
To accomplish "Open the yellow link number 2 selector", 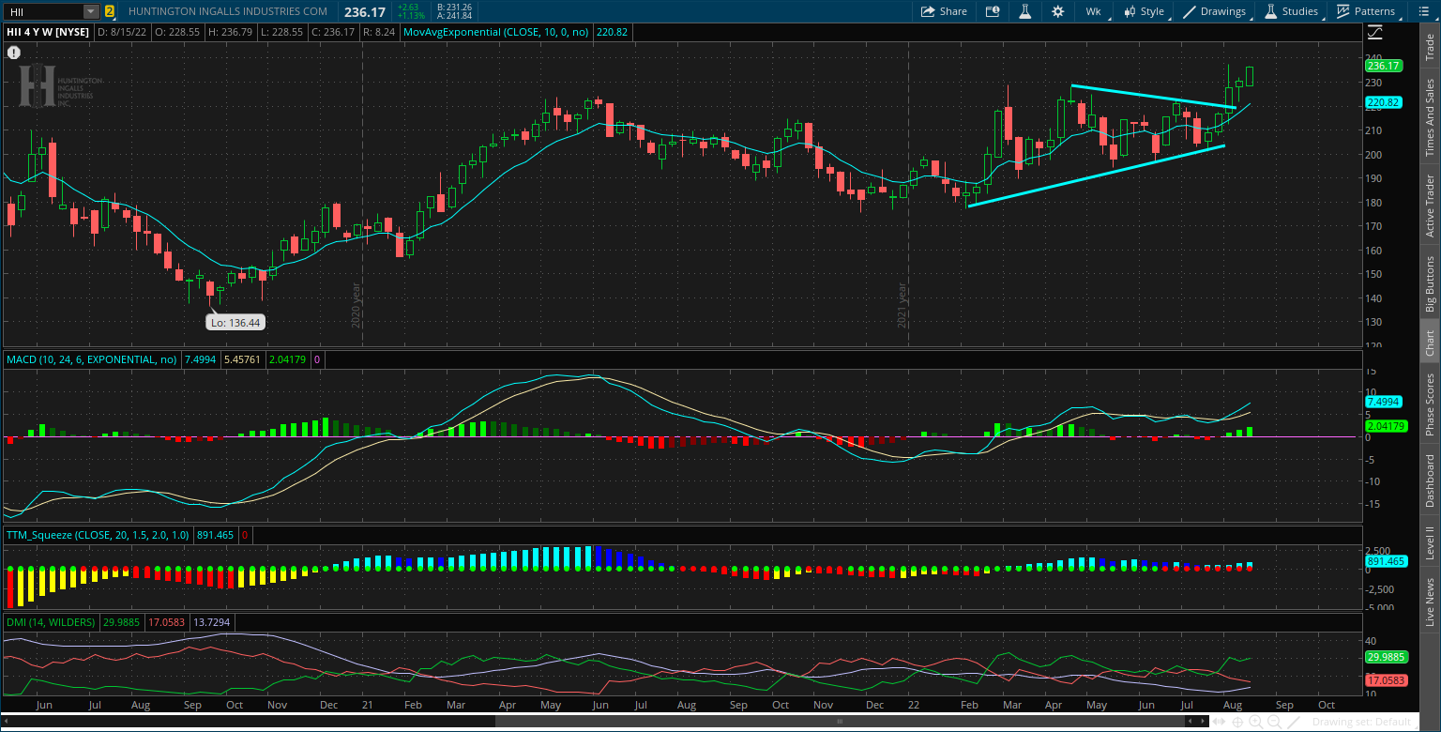I will [110, 11].
